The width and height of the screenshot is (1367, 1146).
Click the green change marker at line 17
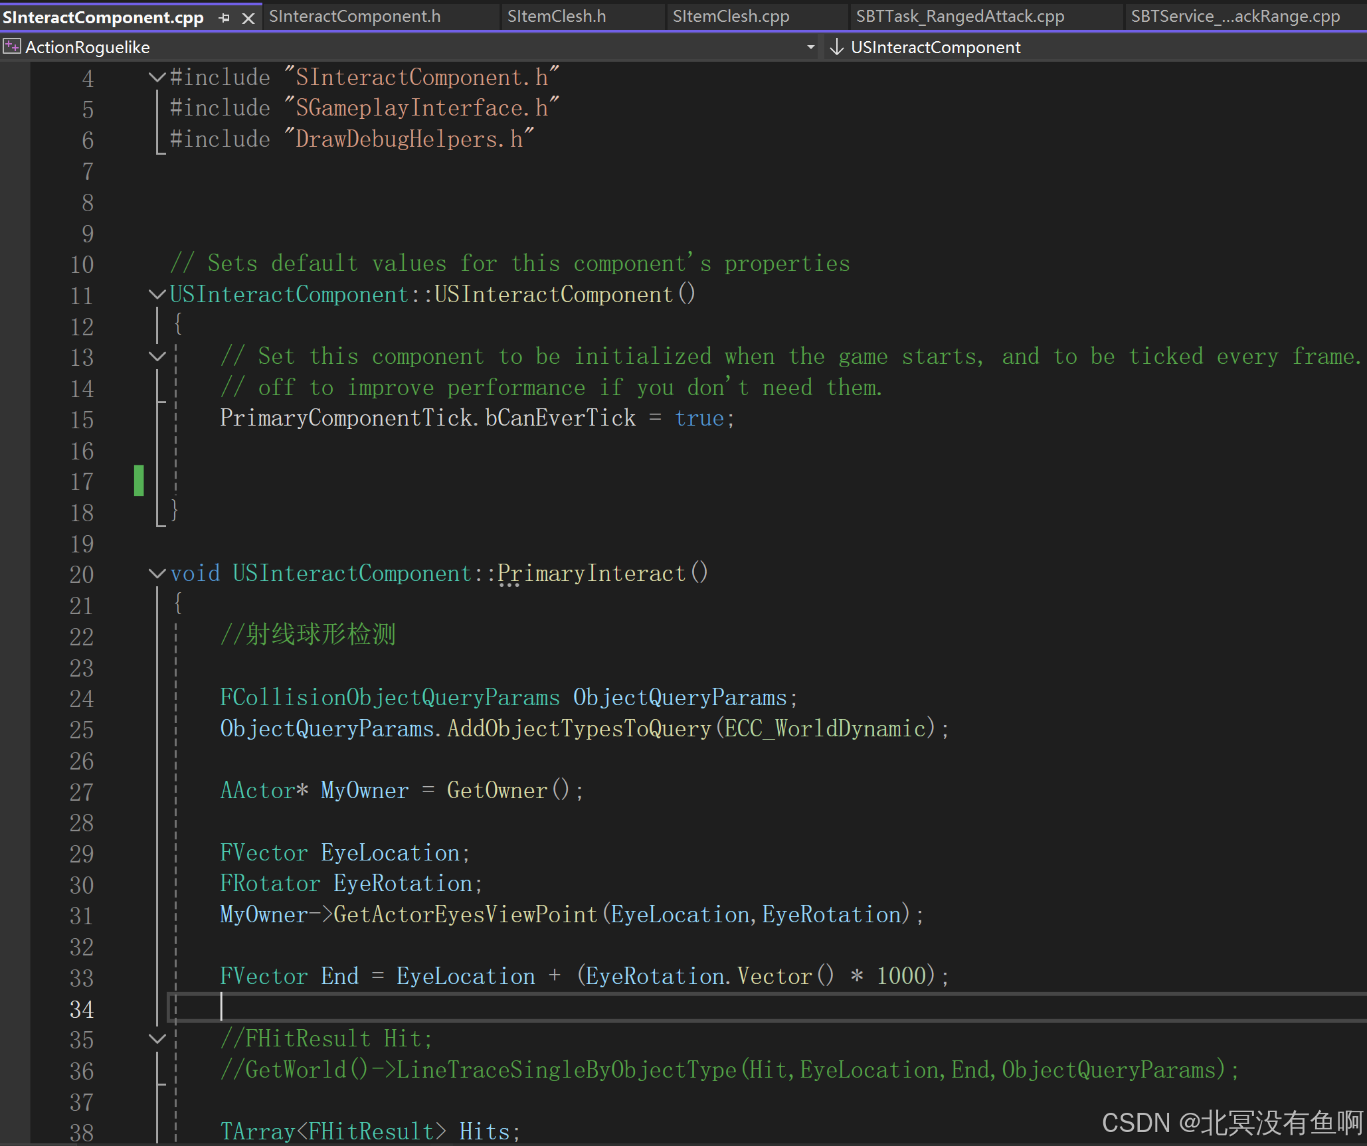tap(139, 480)
